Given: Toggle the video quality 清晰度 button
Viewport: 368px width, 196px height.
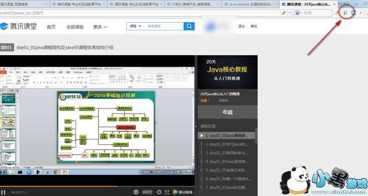Looking at the screenshot, I should coord(147,192).
